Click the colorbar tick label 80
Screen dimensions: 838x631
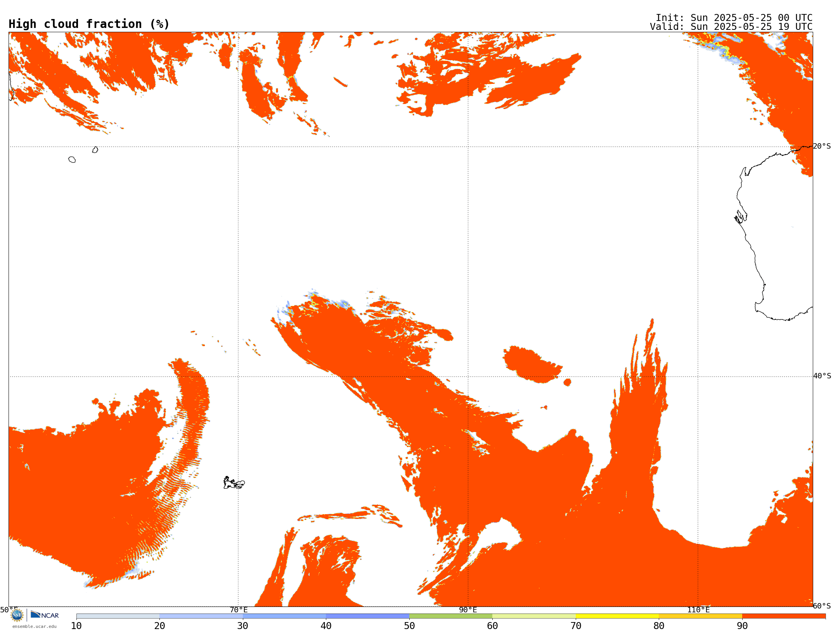(x=659, y=626)
